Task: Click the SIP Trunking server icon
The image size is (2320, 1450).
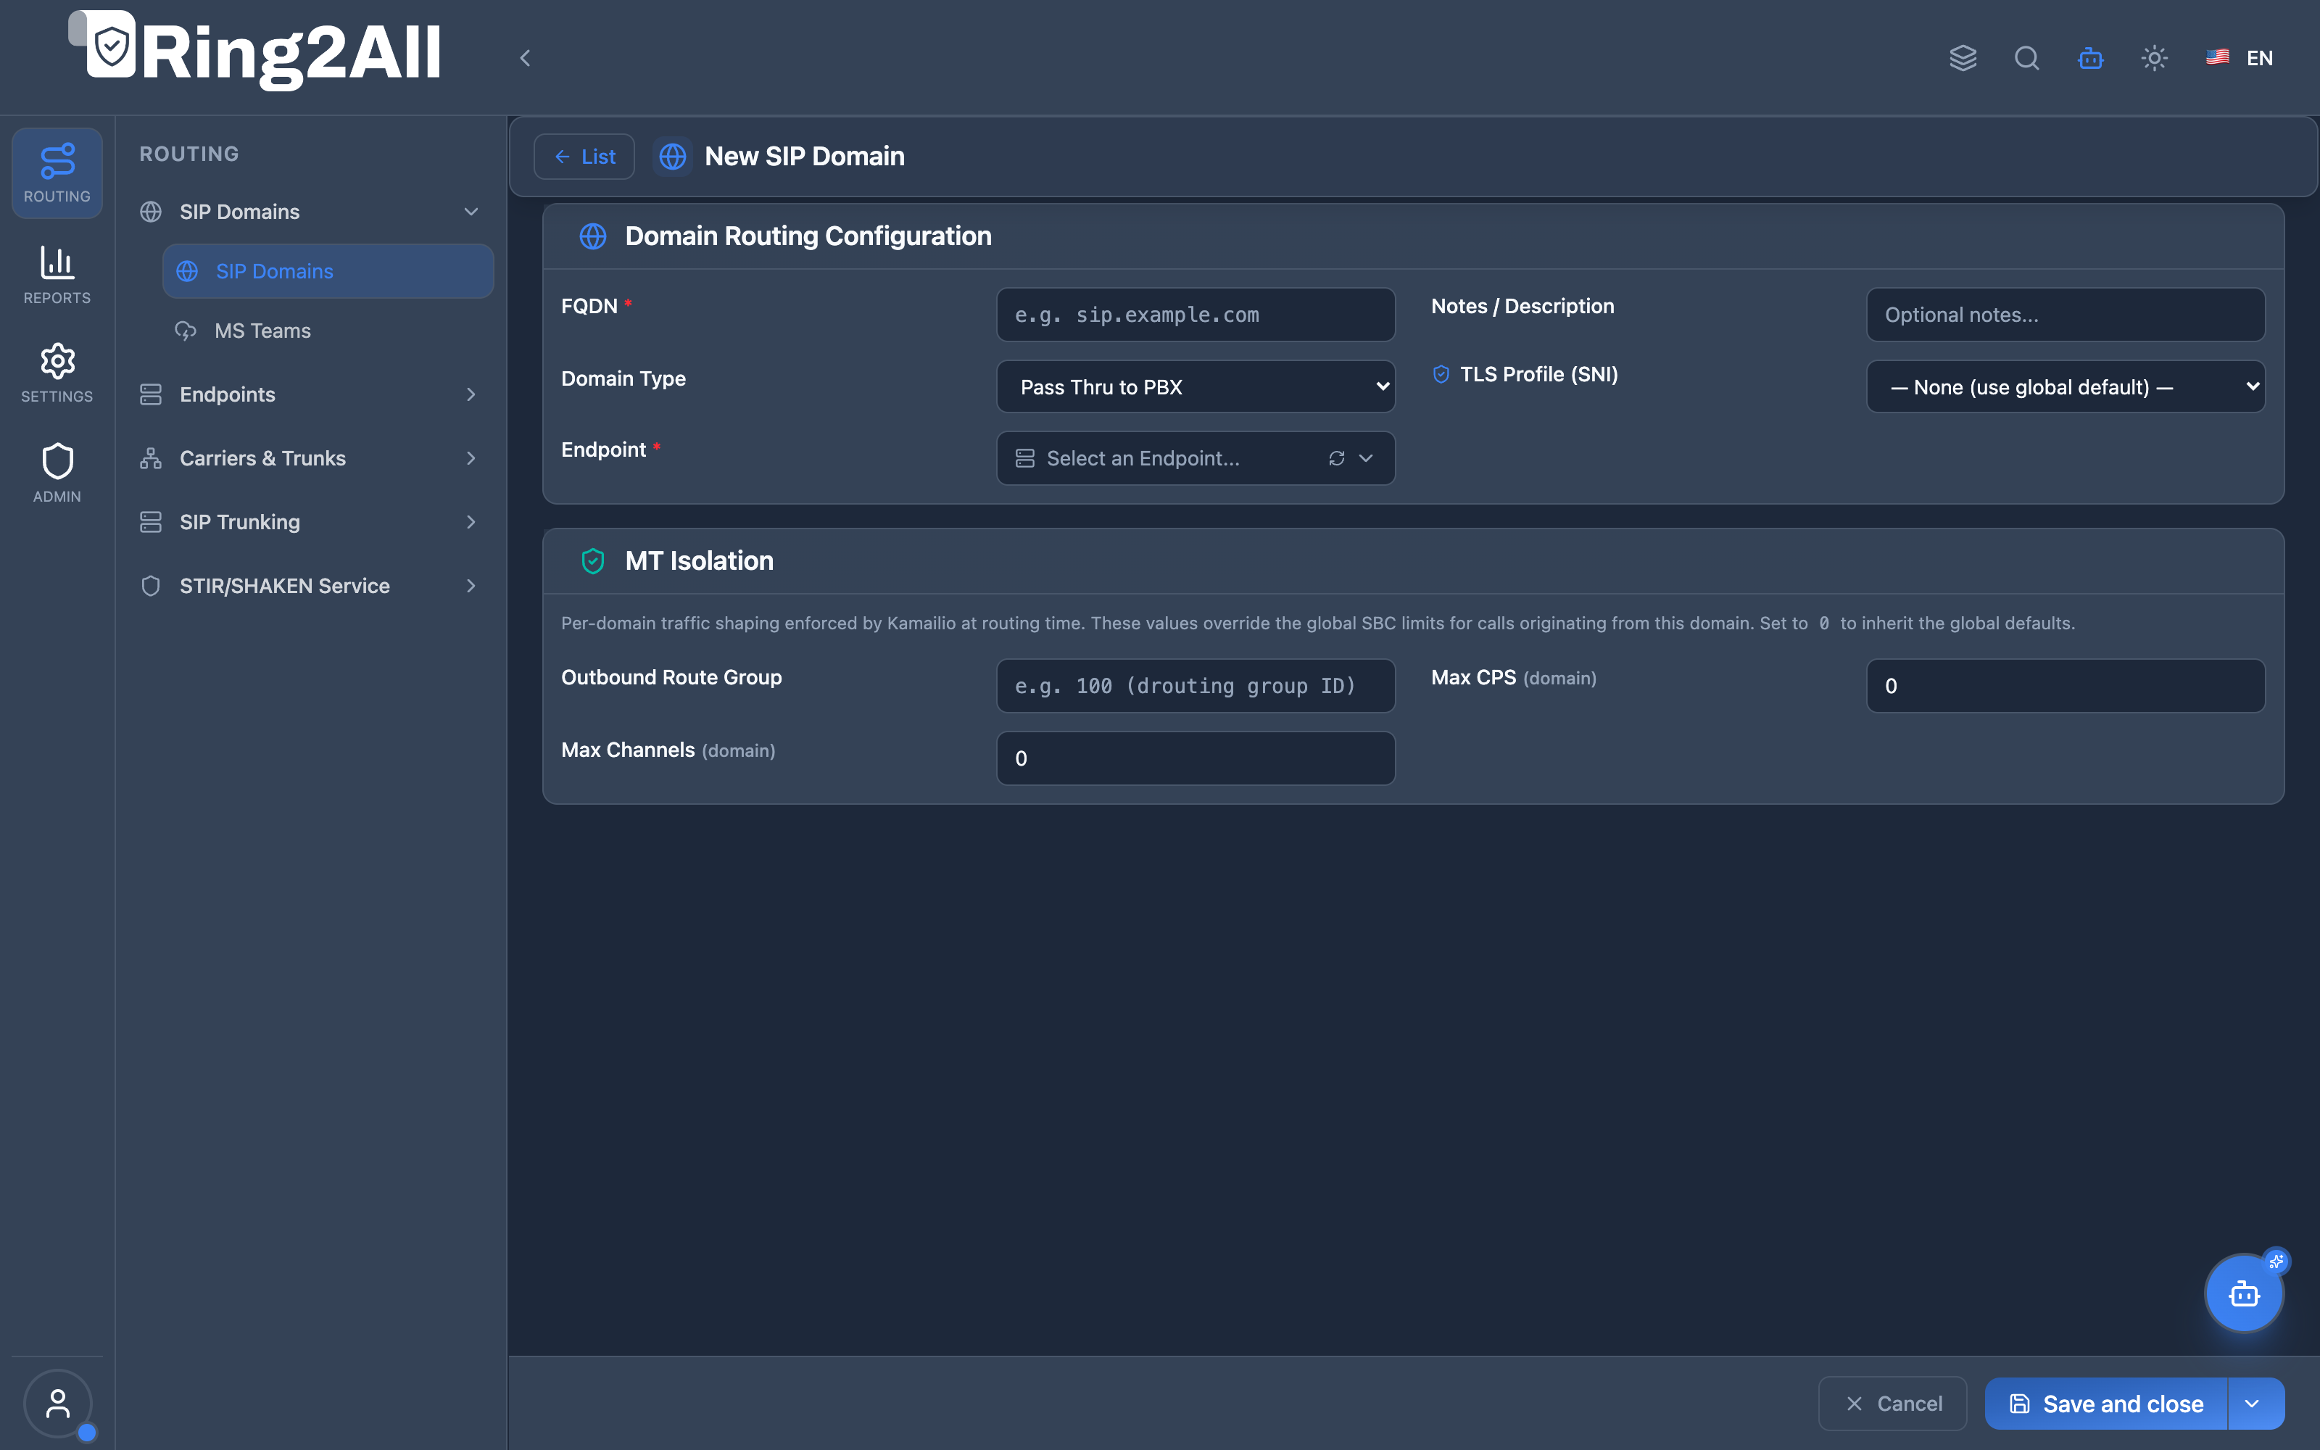Action: pyautogui.click(x=151, y=523)
